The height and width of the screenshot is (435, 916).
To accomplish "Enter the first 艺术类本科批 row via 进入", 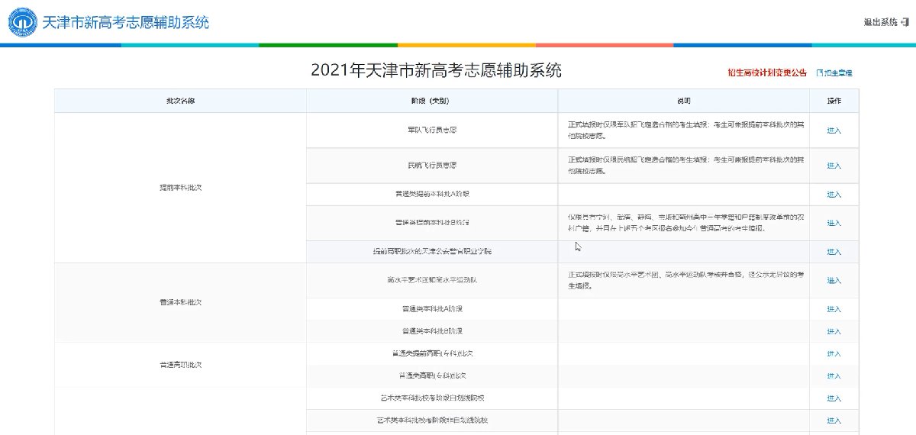I will pyautogui.click(x=834, y=398).
